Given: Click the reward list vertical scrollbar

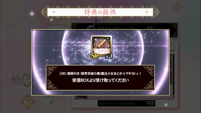Looking at the screenshot, I should click(173, 77).
